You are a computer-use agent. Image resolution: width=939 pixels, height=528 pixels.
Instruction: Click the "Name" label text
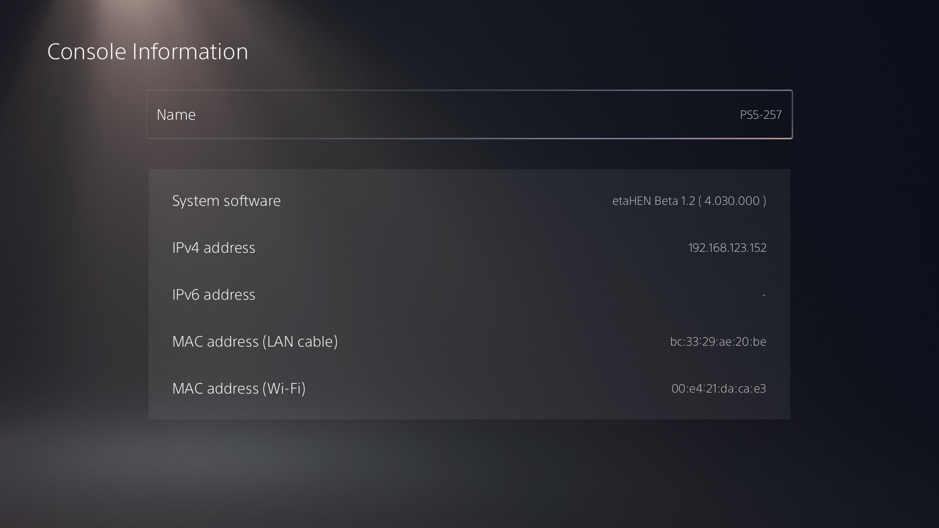point(176,114)
